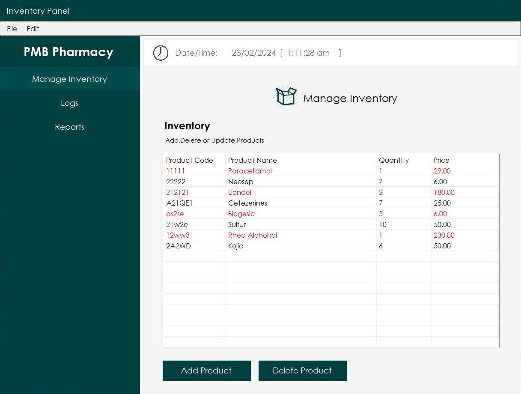The image size is (521, 394).
Task: Open the Reports section
Action: (x=70, y=127)
